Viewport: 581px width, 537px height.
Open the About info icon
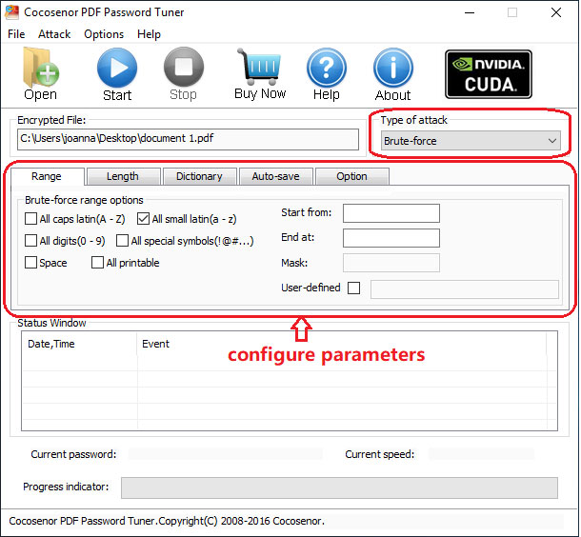tap(393, 68)
